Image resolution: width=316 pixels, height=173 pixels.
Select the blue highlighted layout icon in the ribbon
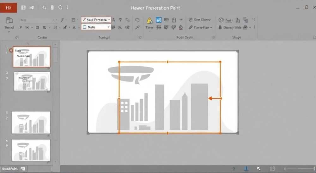coord(159,20)
